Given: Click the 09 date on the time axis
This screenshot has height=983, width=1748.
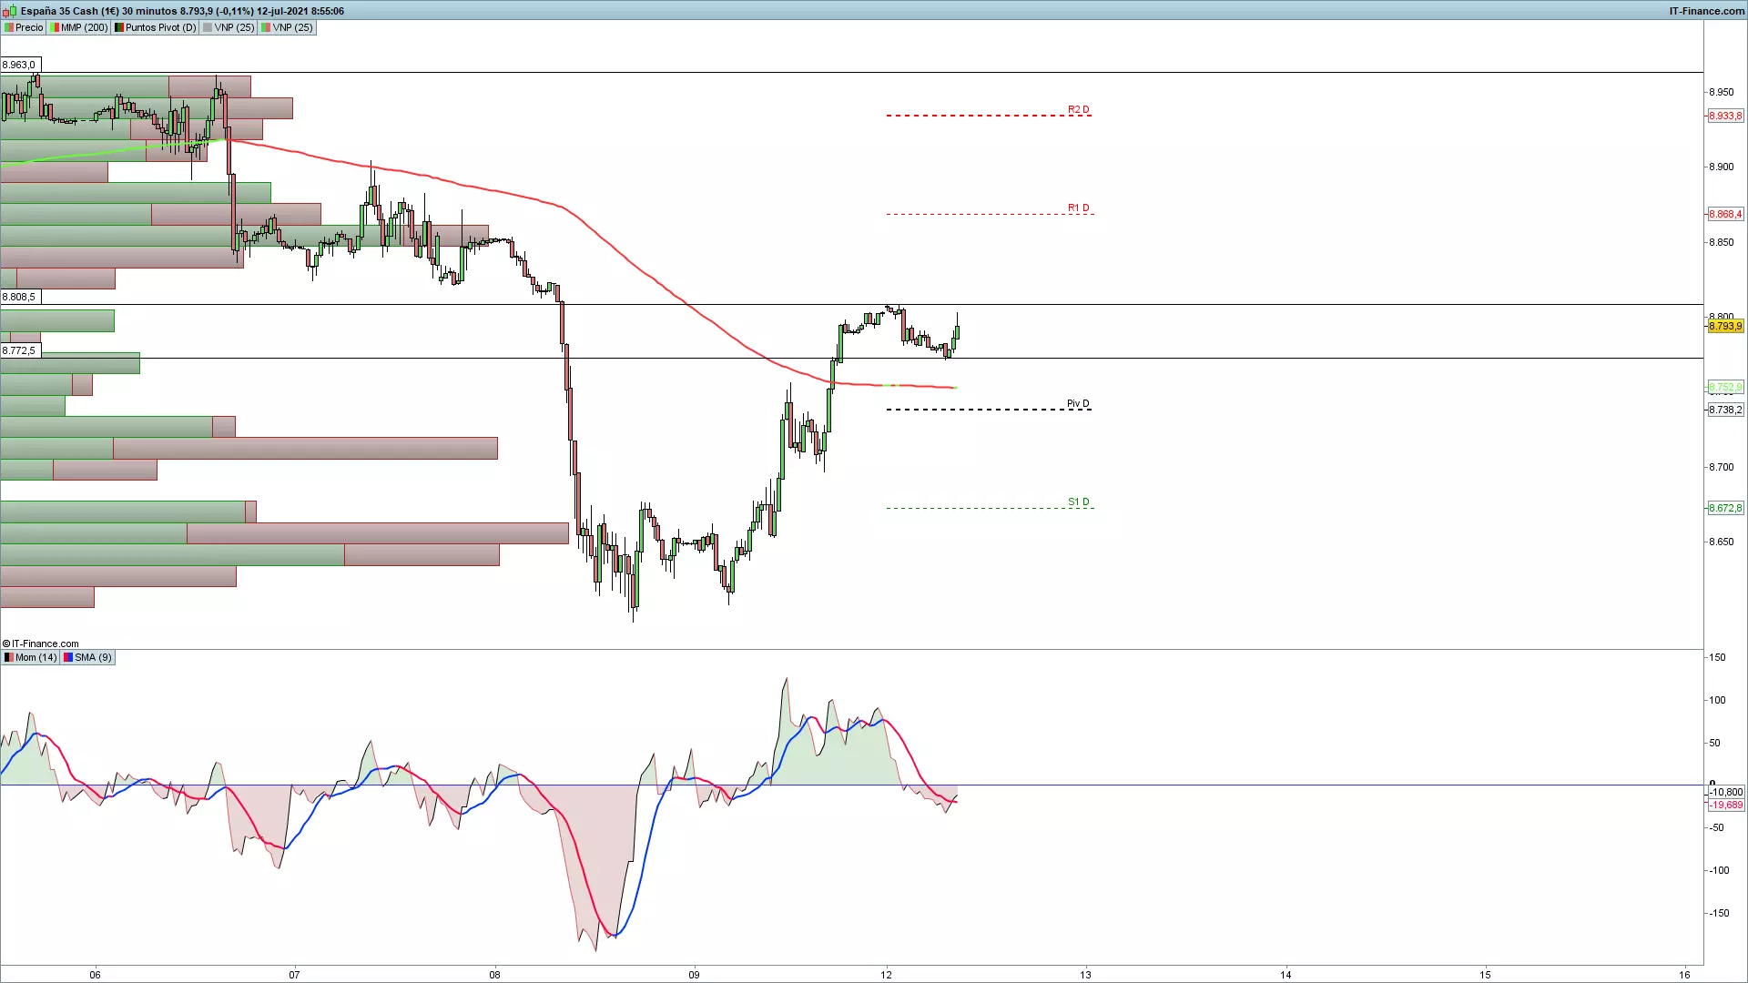Looking at the screenshot, I should [x=694, y=975].
